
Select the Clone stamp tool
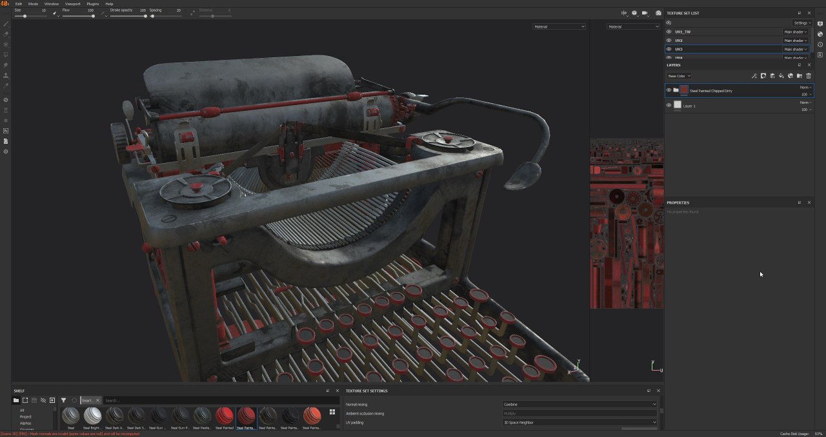pyautogui.click(x=6, y=75)
